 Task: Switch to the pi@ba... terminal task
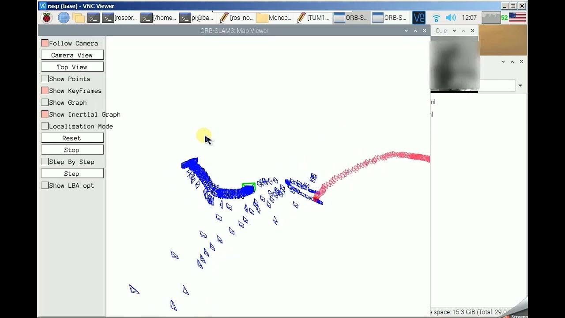click(197, 18)
